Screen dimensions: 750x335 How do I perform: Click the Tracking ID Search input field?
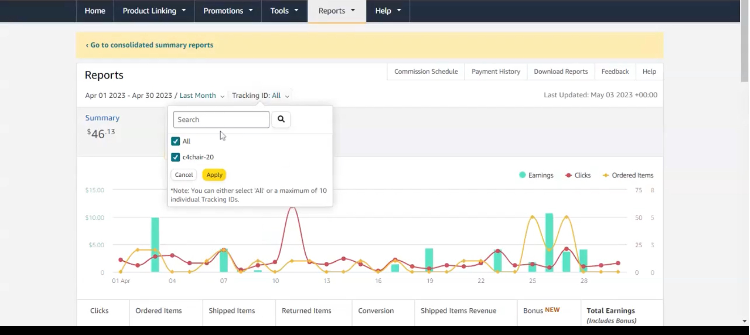tap(221, 119)
